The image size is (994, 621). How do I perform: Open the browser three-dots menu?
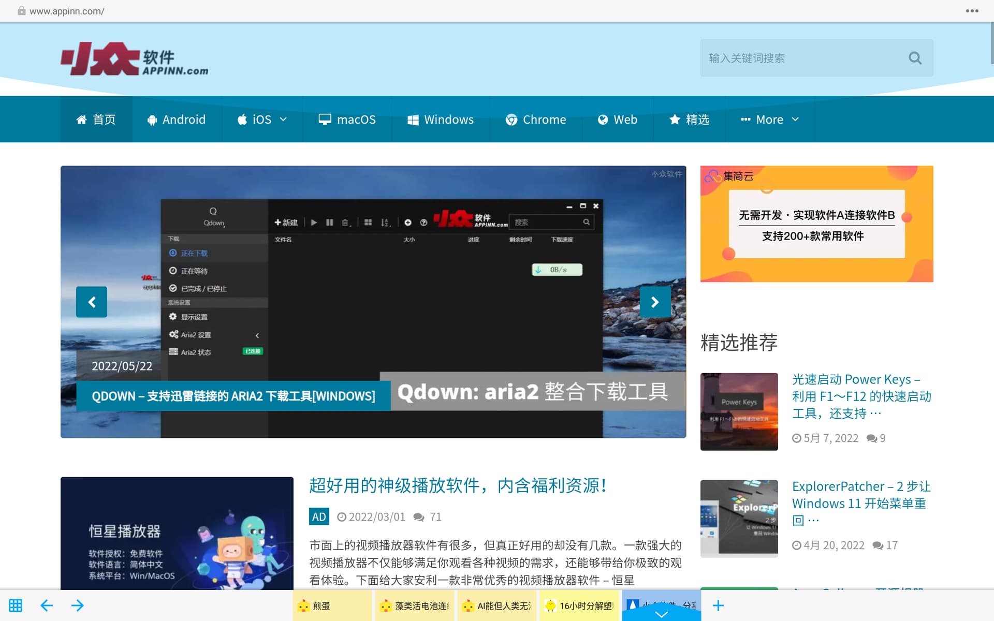972,11
